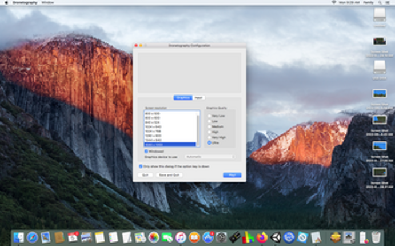This screenshot has height=246, width=395.
Task: Open the green FaceTime icon in dock
Action: [x=167, y=237]
